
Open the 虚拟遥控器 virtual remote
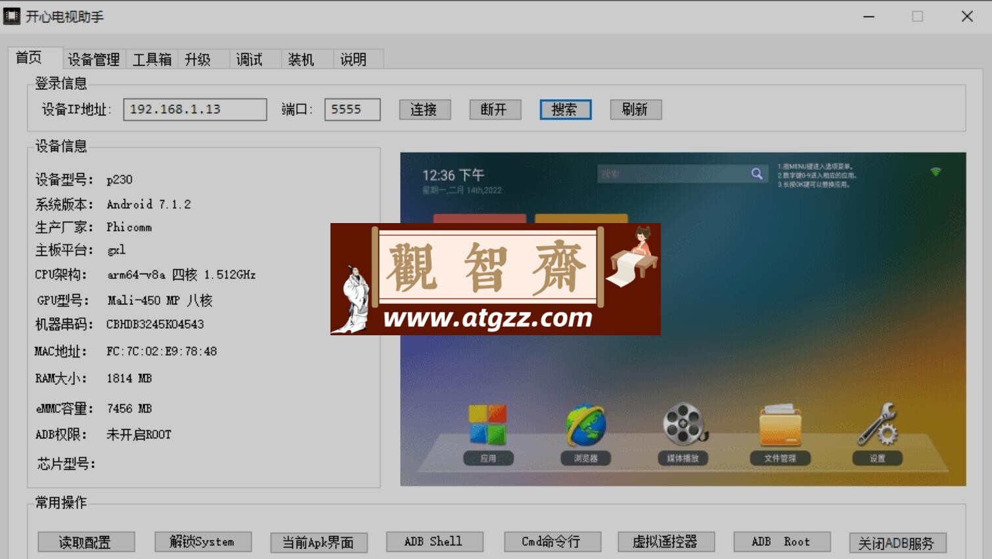click(665, 541)
